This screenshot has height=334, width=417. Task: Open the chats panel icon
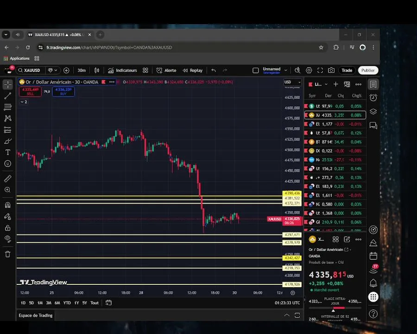(373, 125)
